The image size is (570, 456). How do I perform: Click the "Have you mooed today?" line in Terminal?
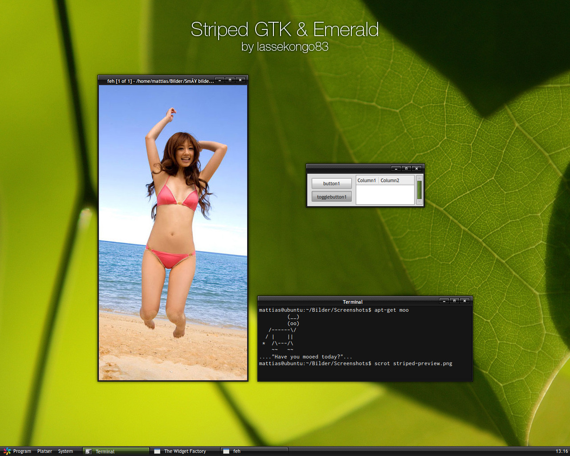(305, 357)
